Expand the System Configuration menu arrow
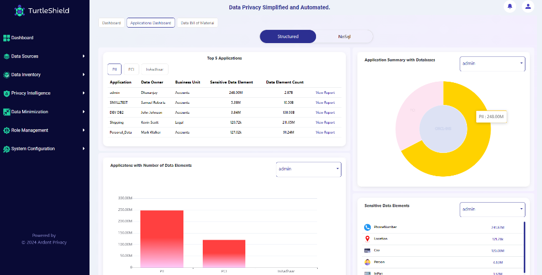 pyautogui.click(x=83, y=149)
